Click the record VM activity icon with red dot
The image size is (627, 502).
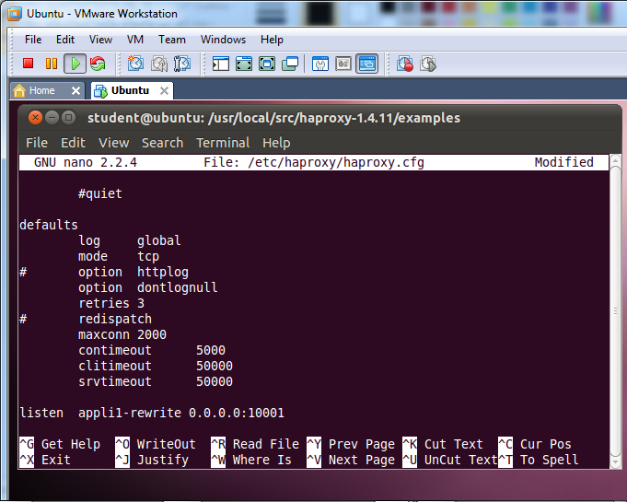point(405,64)
